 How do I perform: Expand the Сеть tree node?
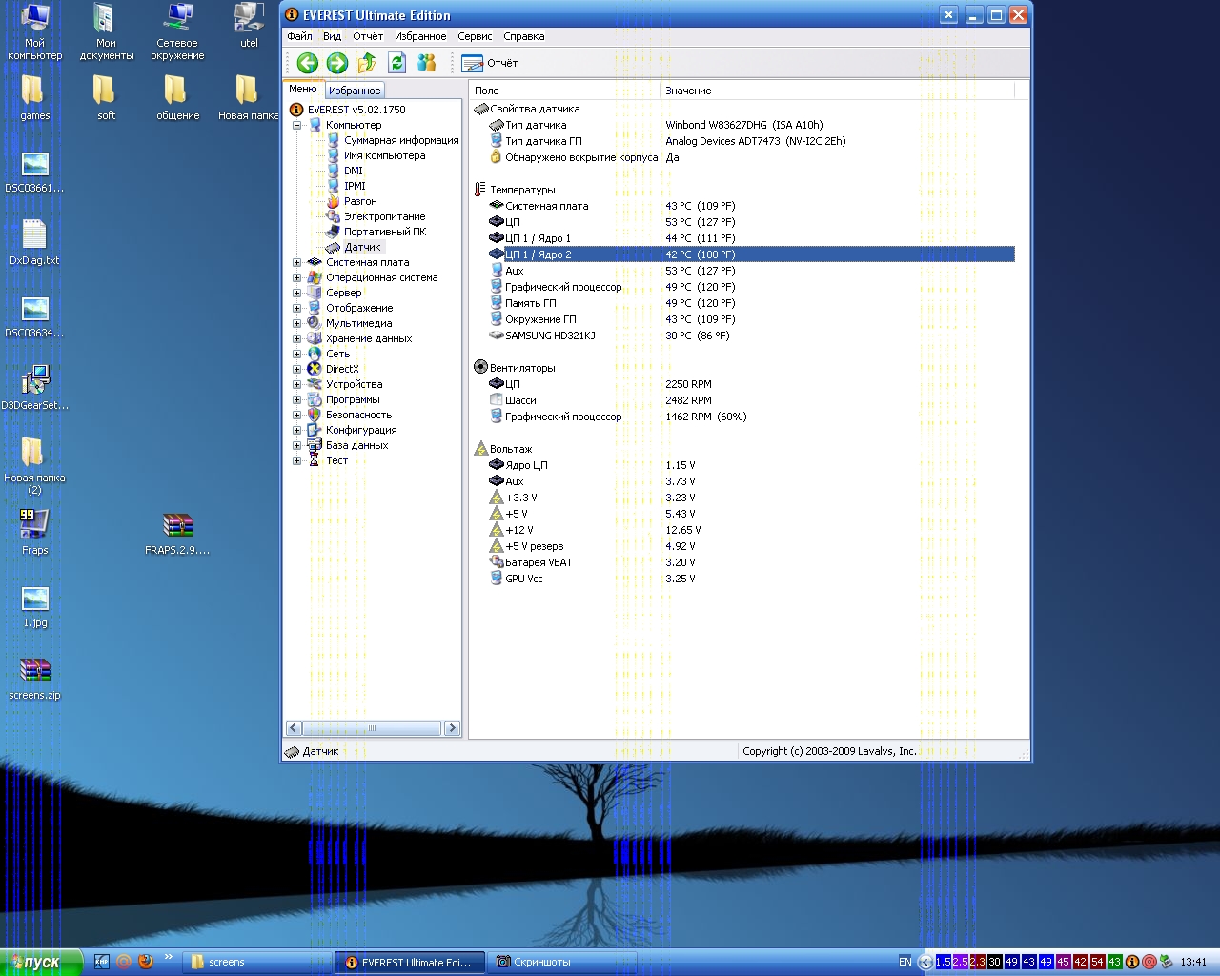tap(296, 354)
